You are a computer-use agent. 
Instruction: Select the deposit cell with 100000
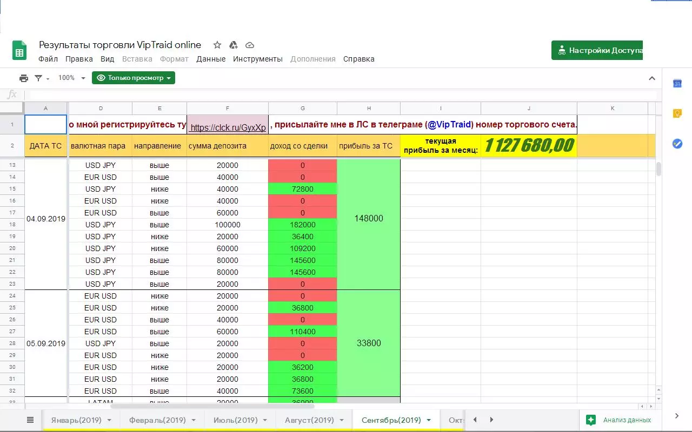228,225
